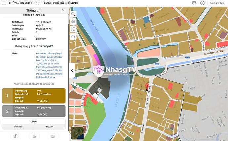This screenshot has width=228, height=141.
Task: Open the Tải về ứng dụng menu
Action: pos(218,3)
